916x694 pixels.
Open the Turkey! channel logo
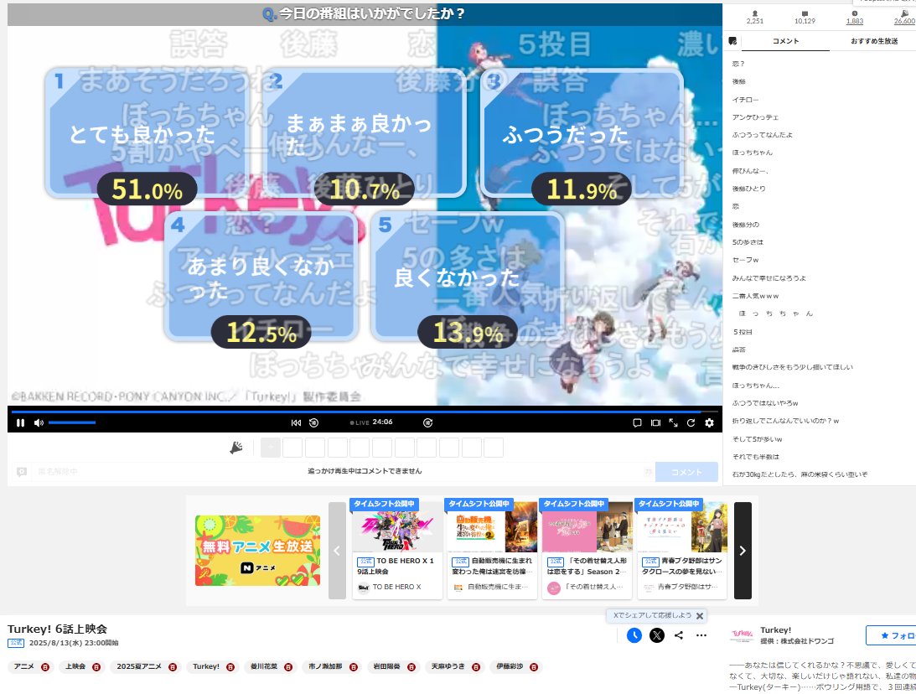tap(742, 635)
